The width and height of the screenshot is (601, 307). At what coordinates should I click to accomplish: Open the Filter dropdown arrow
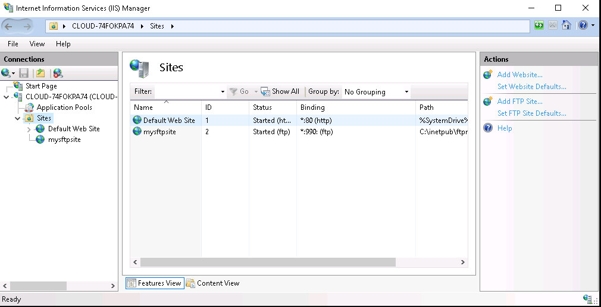tap(223, 92)
